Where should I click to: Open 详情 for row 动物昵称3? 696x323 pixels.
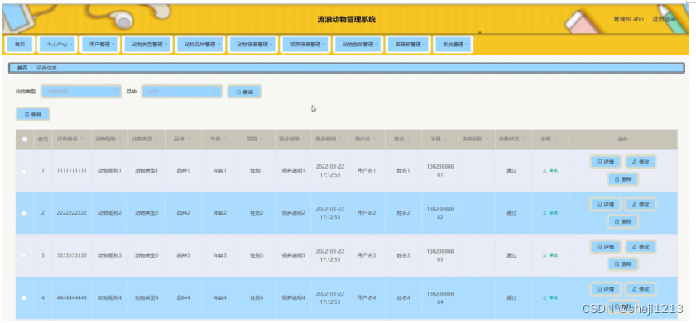605,246
